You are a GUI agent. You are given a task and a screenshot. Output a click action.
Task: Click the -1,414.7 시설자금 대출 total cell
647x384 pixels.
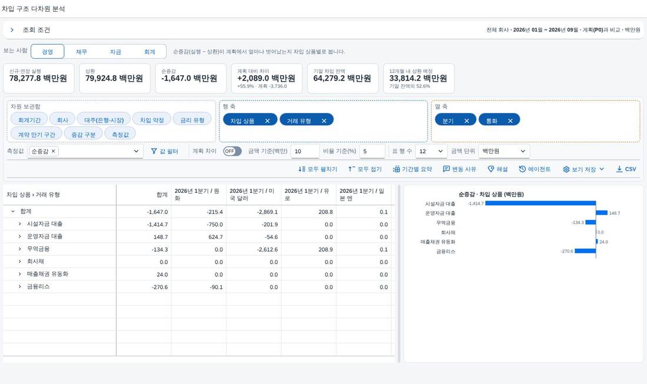(144, 225)
